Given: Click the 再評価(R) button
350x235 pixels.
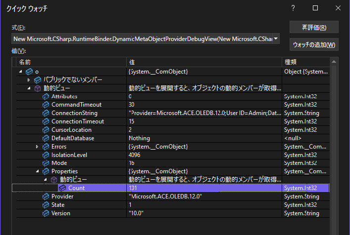Looking at the screenshot, I should pyautogui.click(x=314, y=27).
